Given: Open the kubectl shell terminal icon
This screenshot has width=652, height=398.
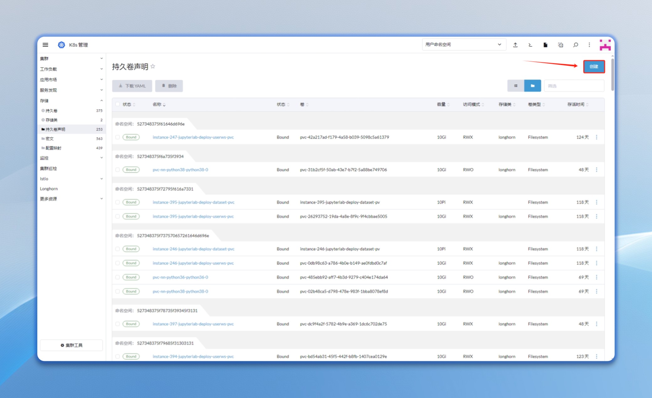Looking at the screenshot, I should coord(530,45).
